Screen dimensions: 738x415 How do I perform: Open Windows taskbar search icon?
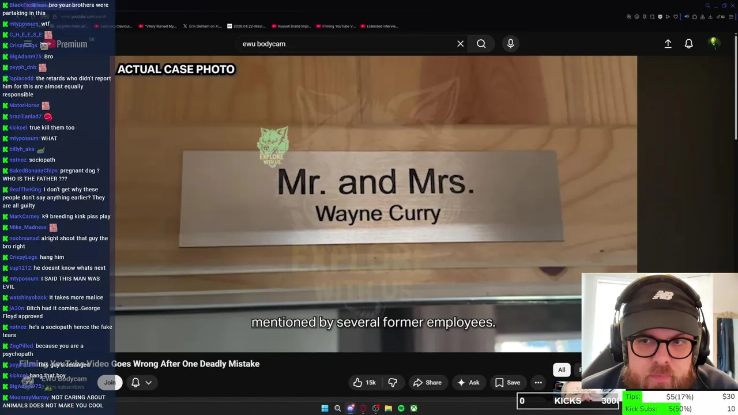pyautogui.click(x=337, y=408)
